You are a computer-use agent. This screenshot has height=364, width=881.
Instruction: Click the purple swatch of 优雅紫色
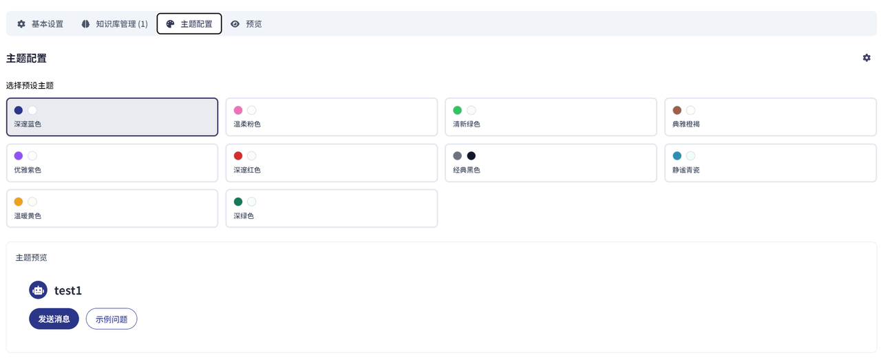[19, 156]
